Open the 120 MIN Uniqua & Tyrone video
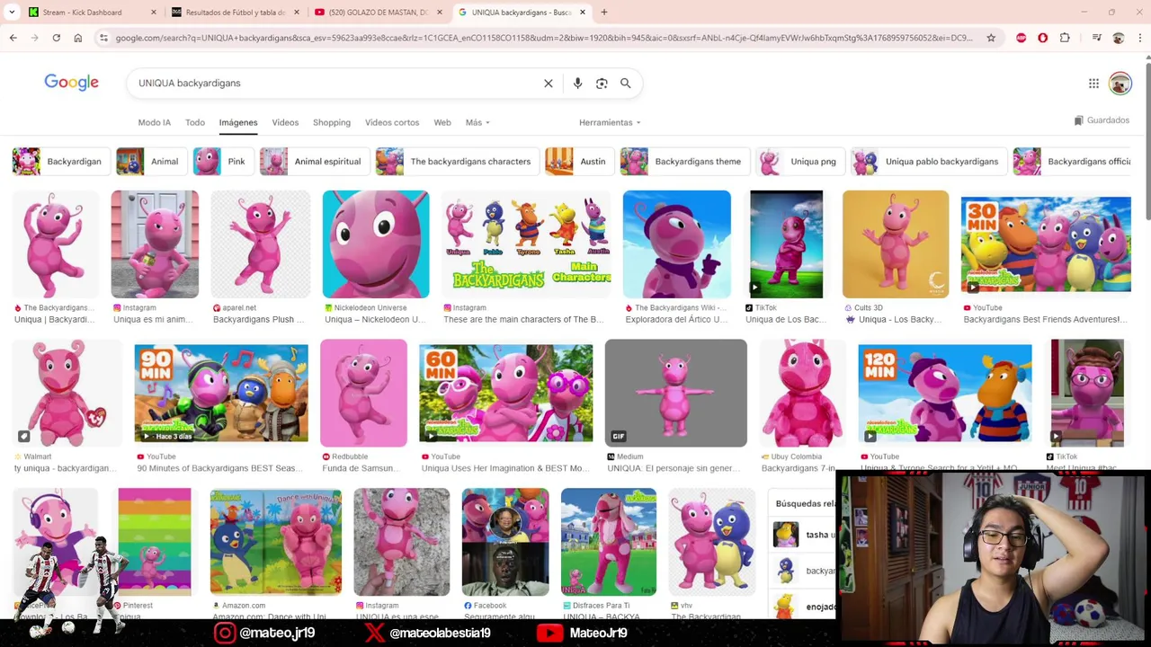The height and width of the screenshot is (647, 1151). tap(945, 393)
